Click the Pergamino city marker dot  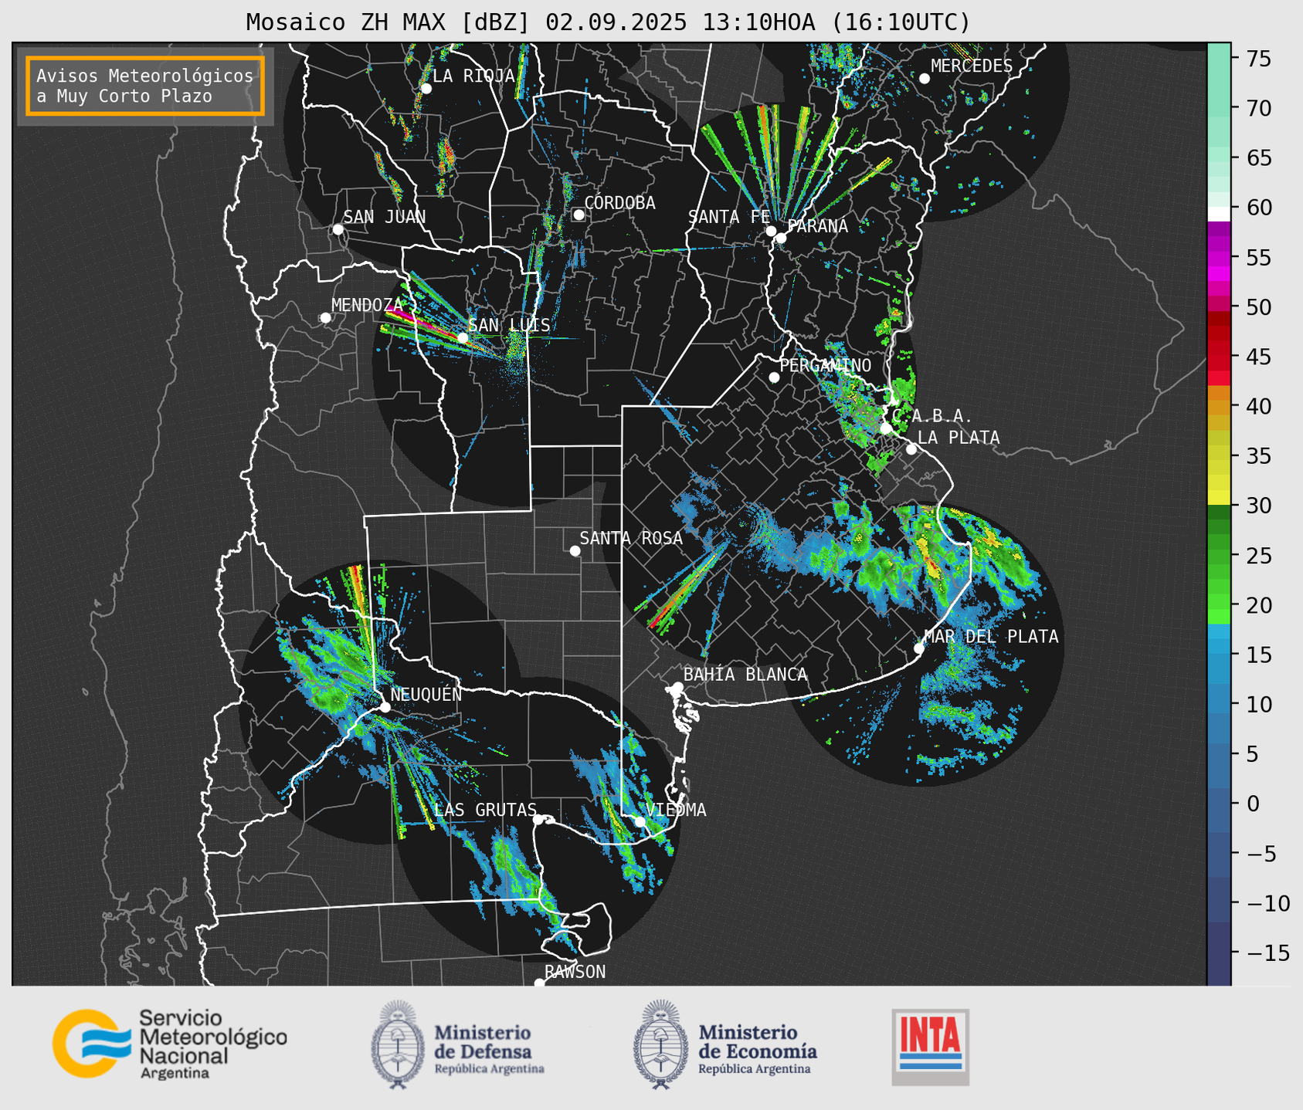pos(774,377)
